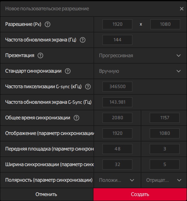Select the total sync field showing 1157
Viewport: 187px width, 201px height.
(x=165, y=118)
